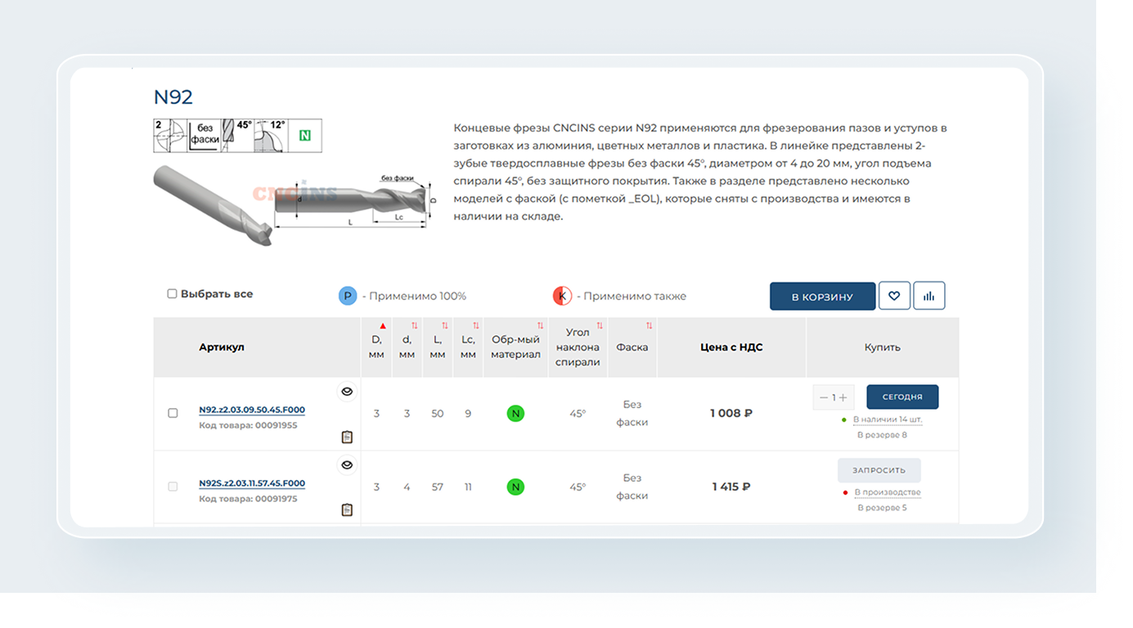Click the 'СЕГОДНЯ' buy button
Image resolution: width=1133 pixels, height=628 pixels.
[902, 397]
